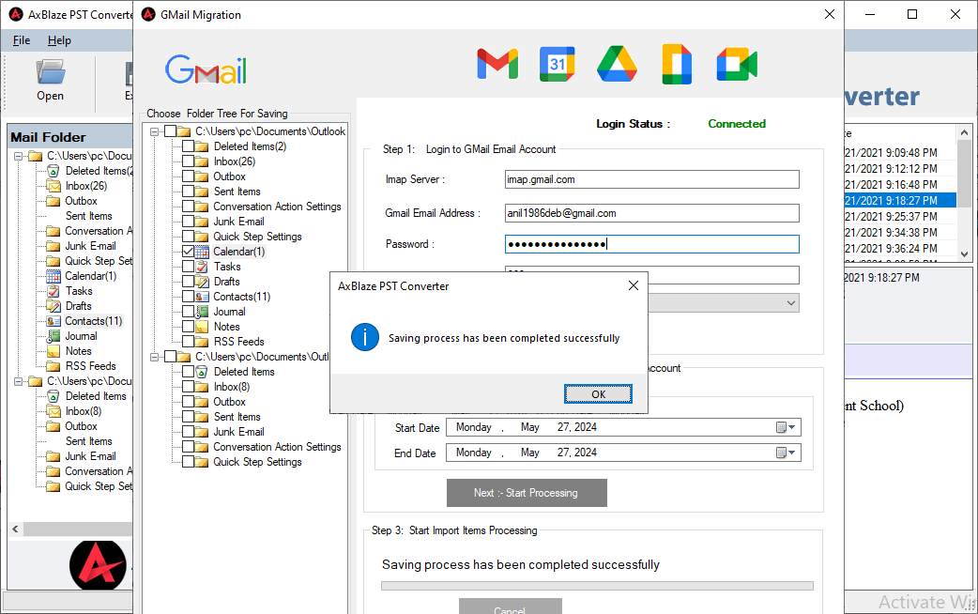The height and width of the screenshot is (614, 978).
Task: Collapse second Outlook folder in Gmail tree
Action: pyautogui.click(x=154, y=357)
